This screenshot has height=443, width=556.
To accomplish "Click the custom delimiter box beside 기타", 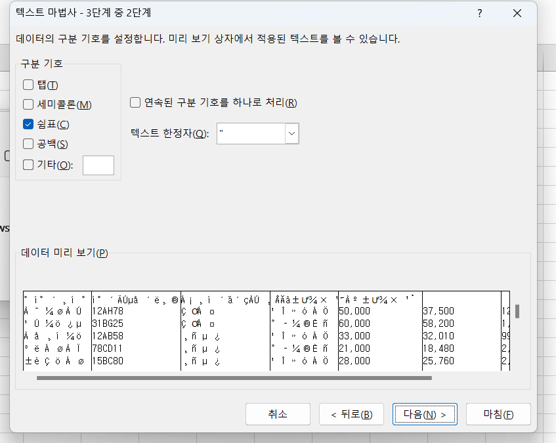I will click(x=98, y=165).
